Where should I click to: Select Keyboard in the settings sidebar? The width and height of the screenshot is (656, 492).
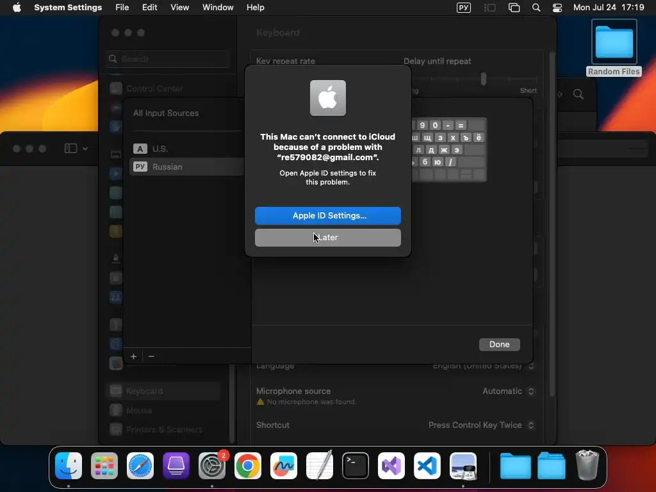164,391
